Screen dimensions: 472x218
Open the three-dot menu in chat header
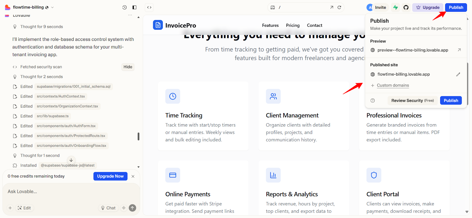pyautogui.click(x=130, y=15)
